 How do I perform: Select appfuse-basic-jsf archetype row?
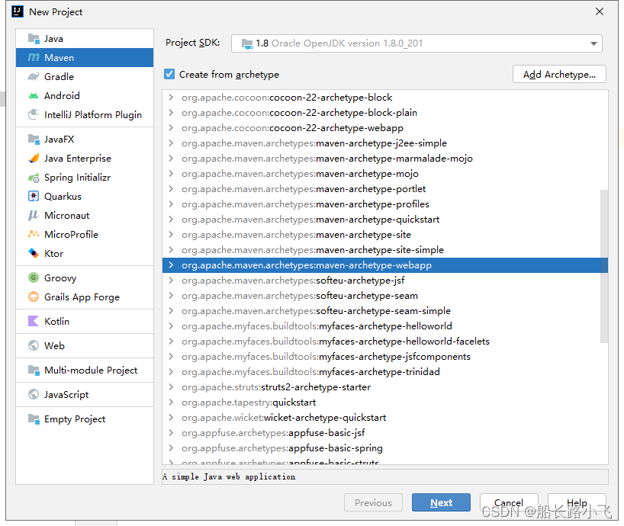click(x=384, y=432)
